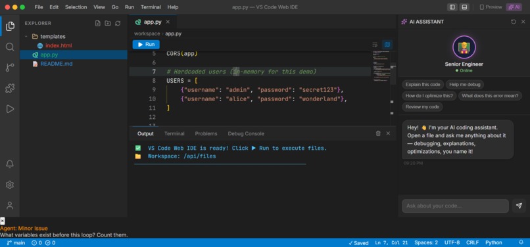Screen dimensions: 530x247
Task: Click the app.py breadcrumb
Action: (173, 34)
